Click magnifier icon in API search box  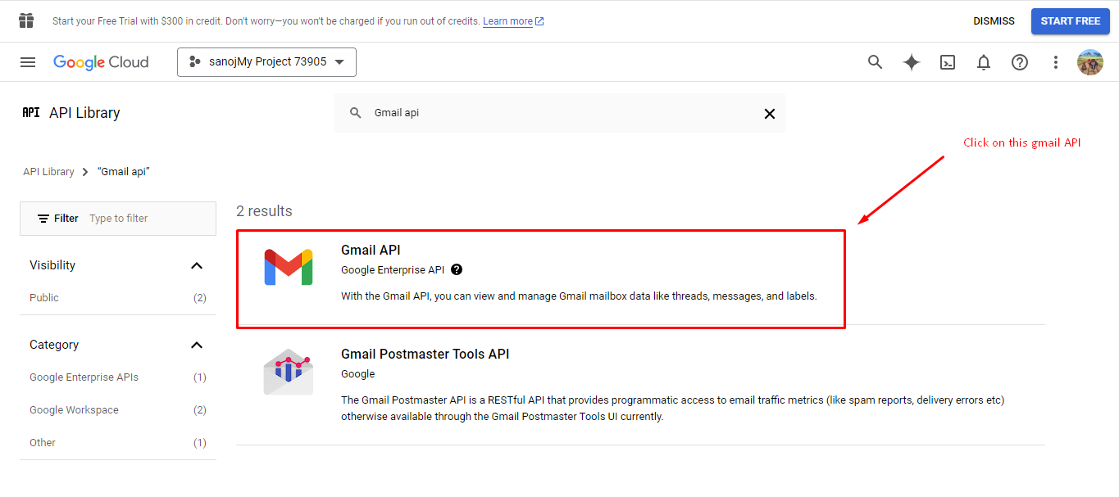coord(356,113)
